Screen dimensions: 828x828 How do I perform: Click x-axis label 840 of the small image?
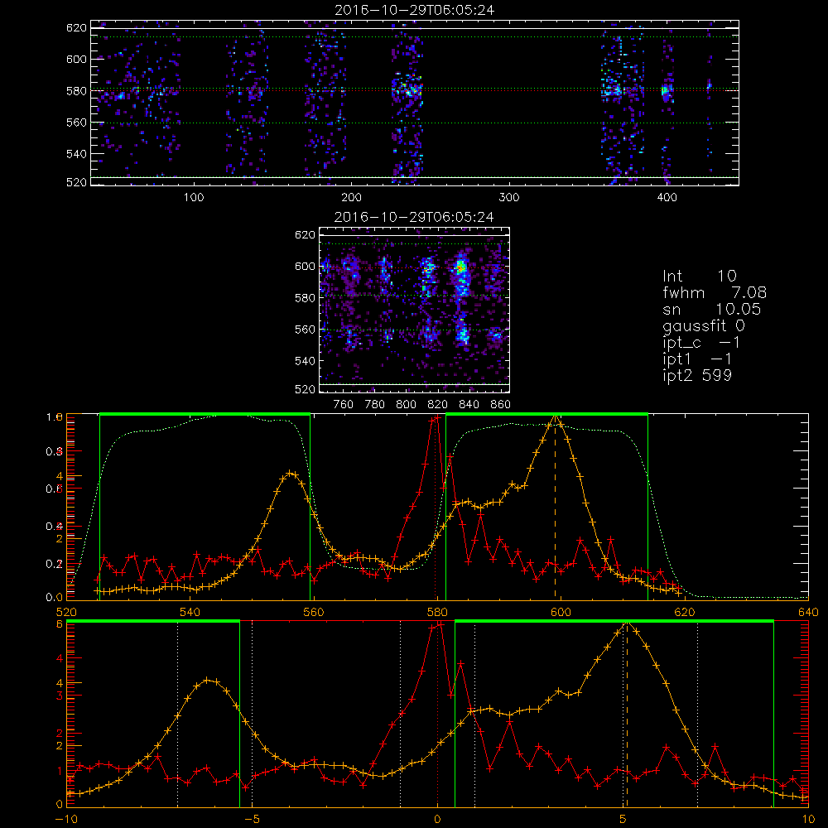[469, 405]
